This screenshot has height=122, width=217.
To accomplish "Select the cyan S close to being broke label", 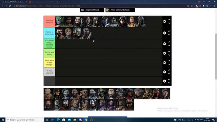I will [x=49, y=33].
